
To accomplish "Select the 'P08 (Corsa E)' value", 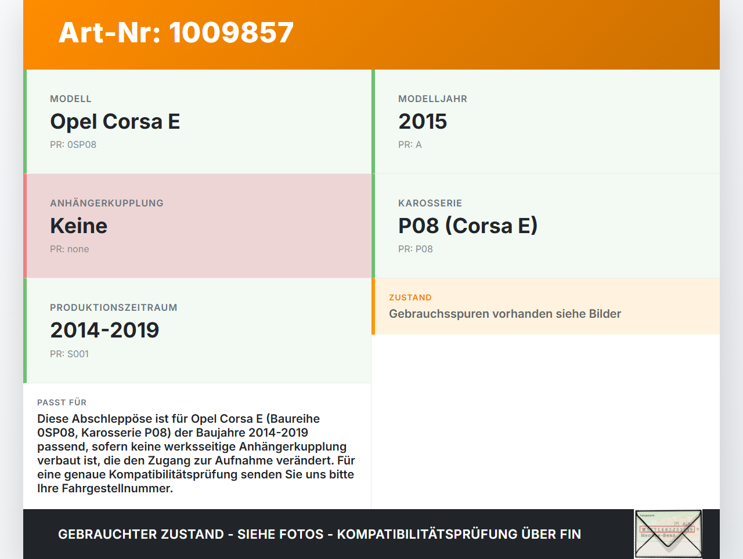I will point(468,226).
